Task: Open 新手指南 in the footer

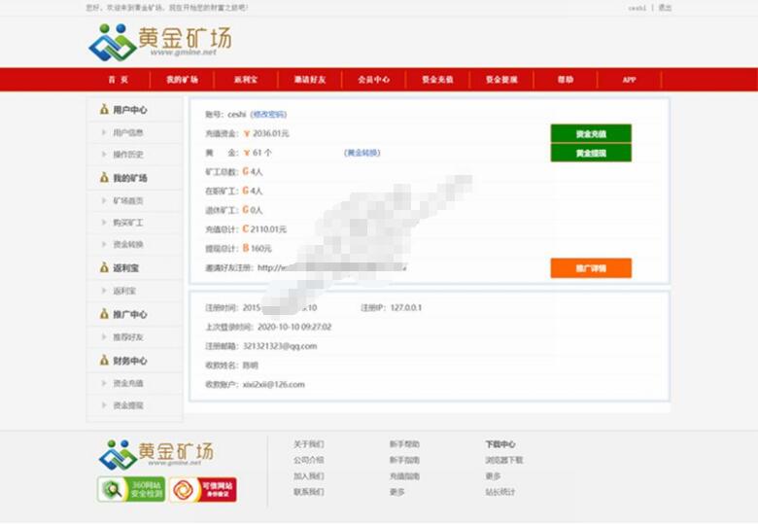Action: pos(404,460)
